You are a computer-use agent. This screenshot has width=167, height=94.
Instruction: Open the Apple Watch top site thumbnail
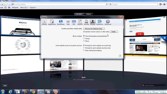[20, 26]
